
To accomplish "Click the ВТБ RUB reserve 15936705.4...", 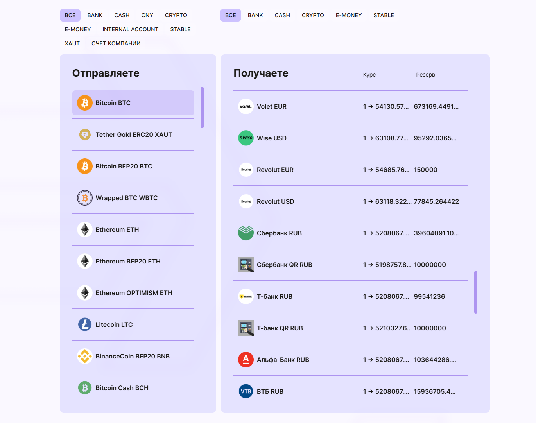I will pos(435,391).
